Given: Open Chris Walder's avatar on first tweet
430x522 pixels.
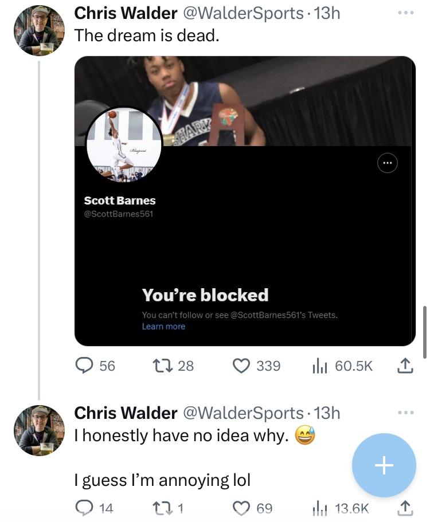Looking at the screenshot, I should pos(40,30).
